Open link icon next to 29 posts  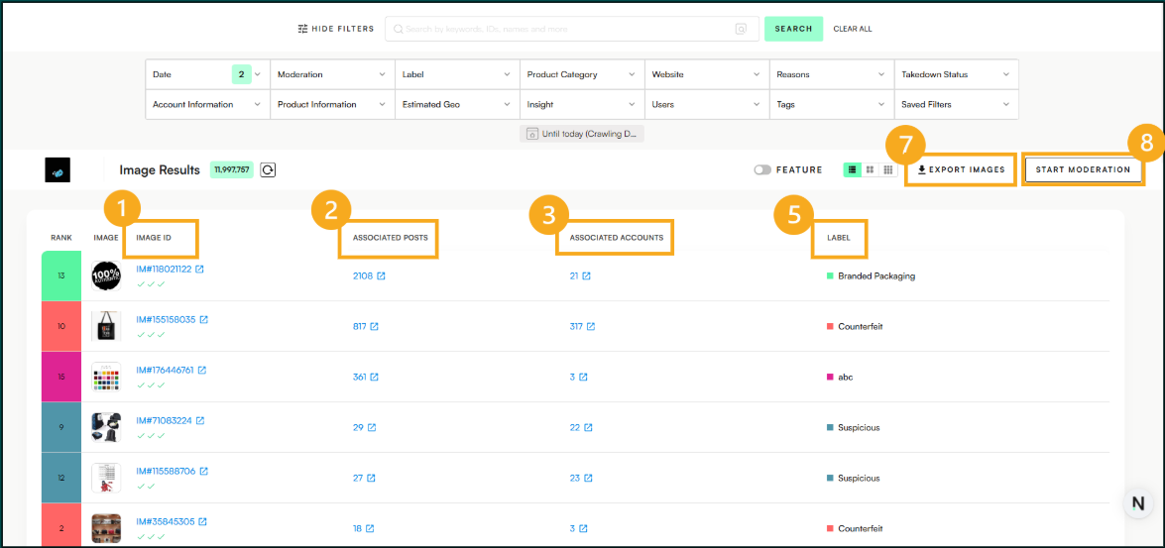click(x=372, y=428)
